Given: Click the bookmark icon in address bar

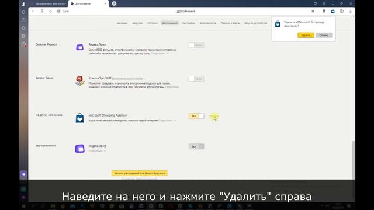Looking at the screenshot, I should (x=313, y=11).
